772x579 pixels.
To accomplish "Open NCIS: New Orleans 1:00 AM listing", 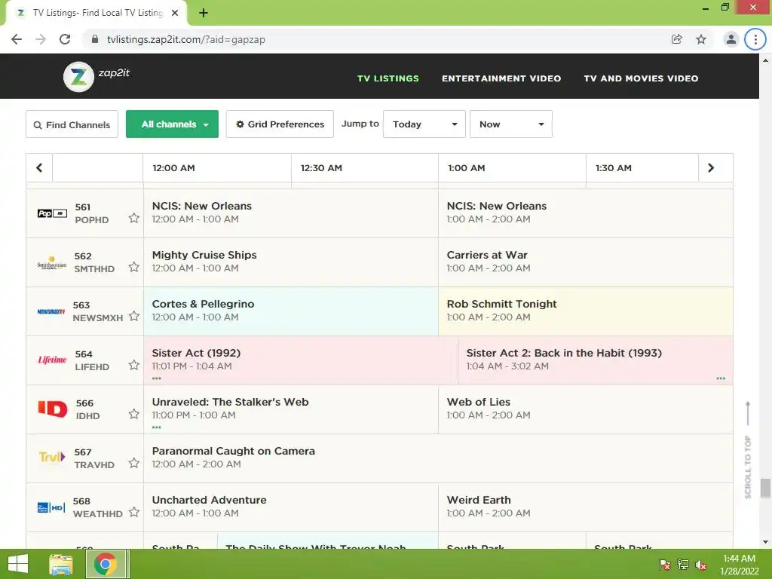I will coord(585,213).
